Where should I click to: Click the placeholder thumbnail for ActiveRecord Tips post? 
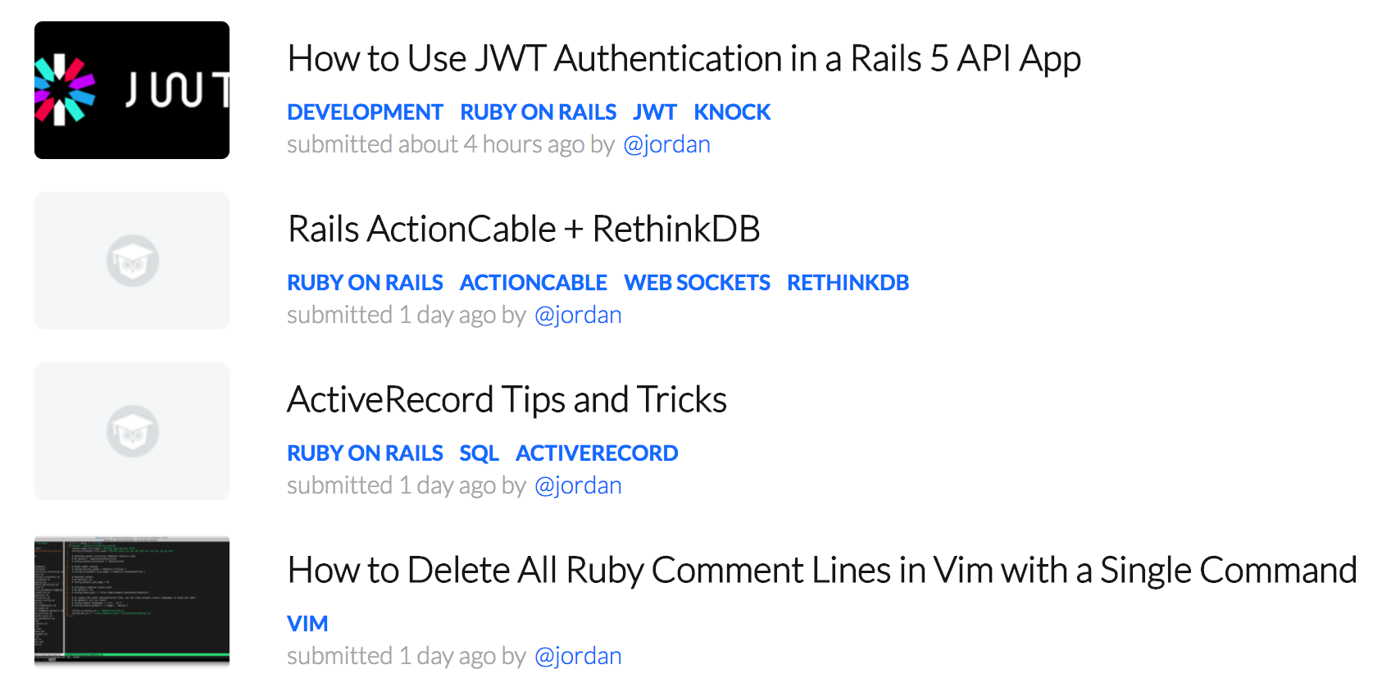click(x=132, y=431)
